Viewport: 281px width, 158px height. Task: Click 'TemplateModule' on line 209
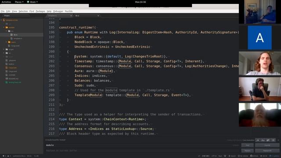[x=88, y=95]
